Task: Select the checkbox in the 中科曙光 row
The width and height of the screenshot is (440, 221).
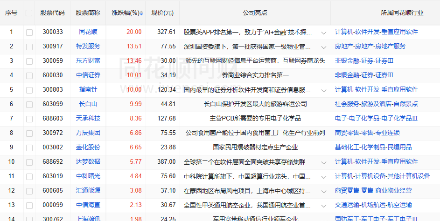Action: tap(29, 177)
